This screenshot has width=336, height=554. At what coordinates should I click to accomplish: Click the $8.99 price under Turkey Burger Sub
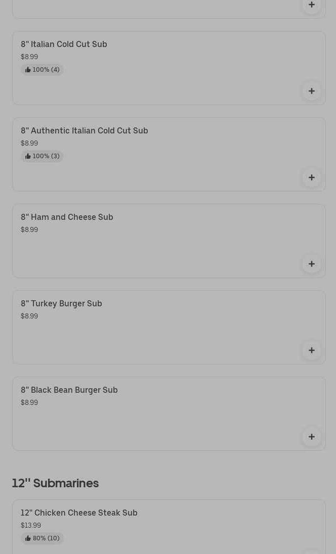pos(29,316)
